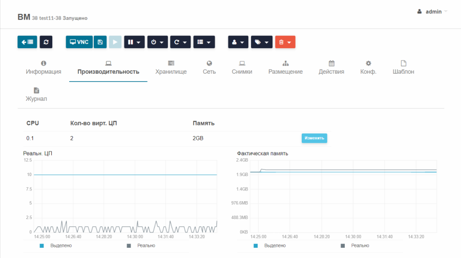This screenshot has height=258, width=461.
Task: Click the Кол-во вирт. ЦП header
Action: [x=94, y=123]
